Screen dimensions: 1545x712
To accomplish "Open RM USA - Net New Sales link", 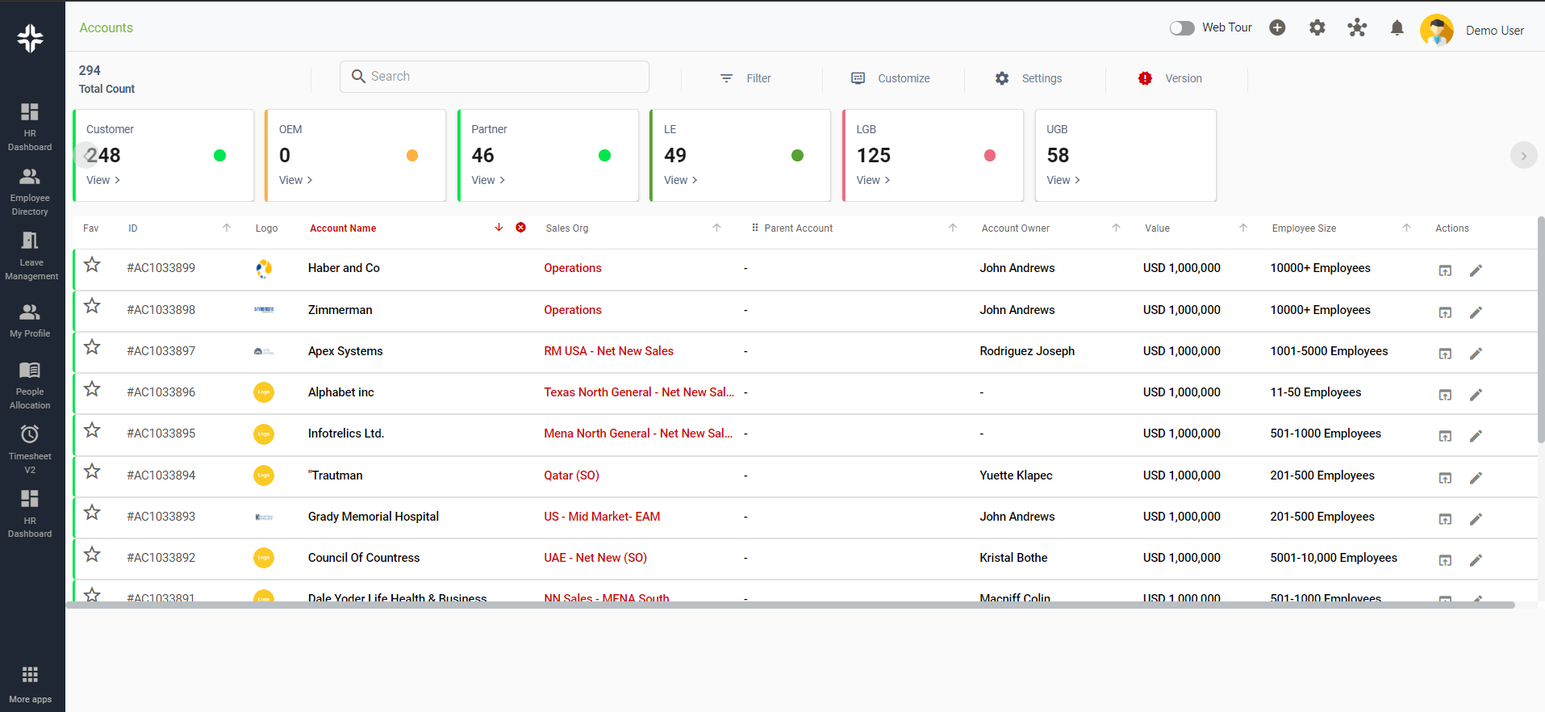I will pos(608,351).
